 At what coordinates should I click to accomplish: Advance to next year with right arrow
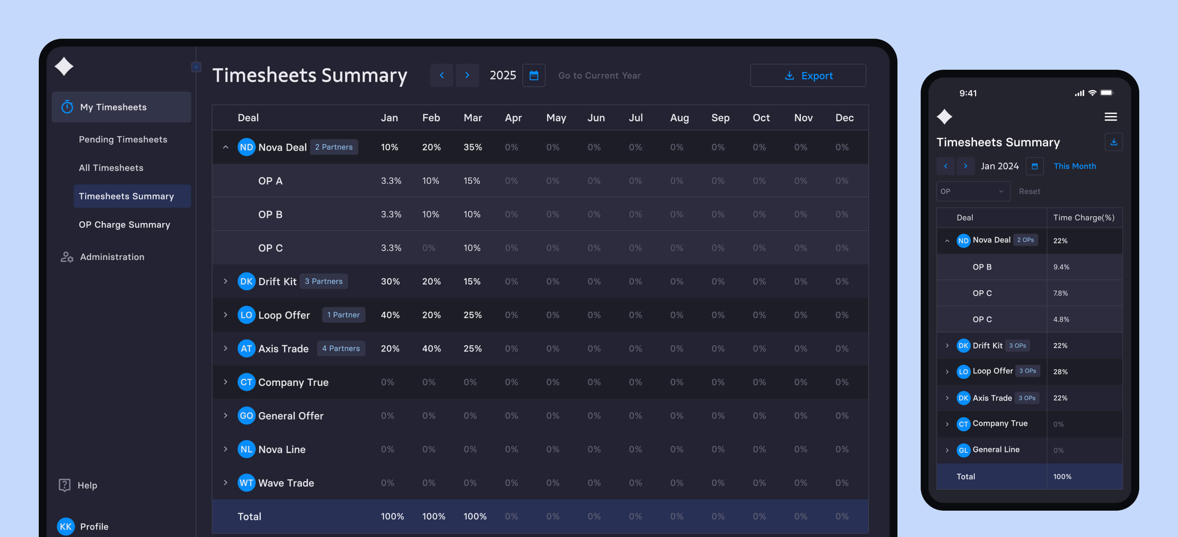pos(467,76)
